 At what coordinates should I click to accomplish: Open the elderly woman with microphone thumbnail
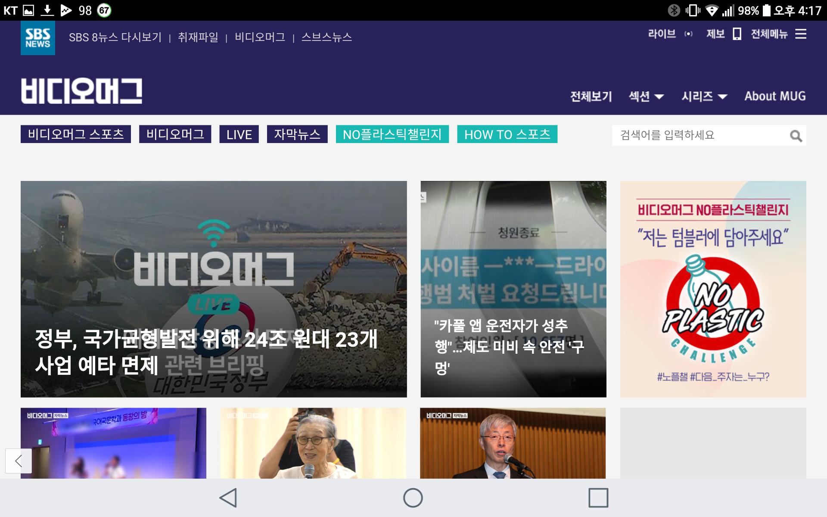click(x=313, y=443)
